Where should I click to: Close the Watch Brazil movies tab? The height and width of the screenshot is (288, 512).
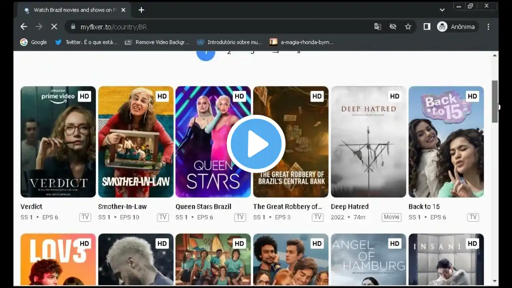[123, 10]
